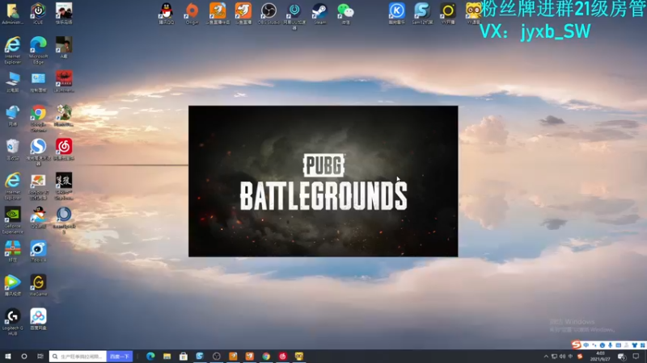Viewport: 647px width, 363px height.
Task: Open GeForce Experience shortcut
Action: pyautogui.click(x=12, y=219)
